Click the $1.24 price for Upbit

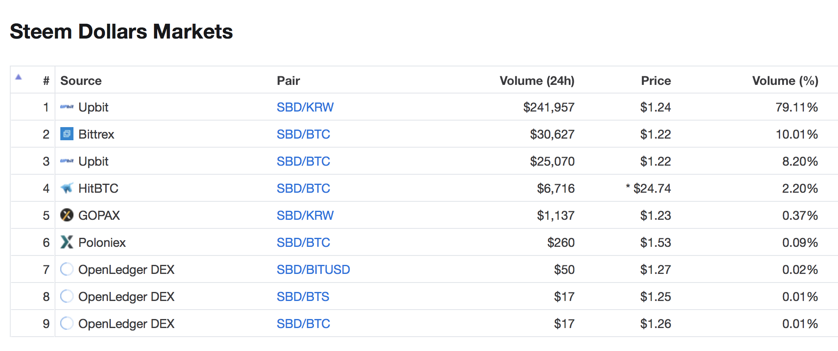pos(656,107)
